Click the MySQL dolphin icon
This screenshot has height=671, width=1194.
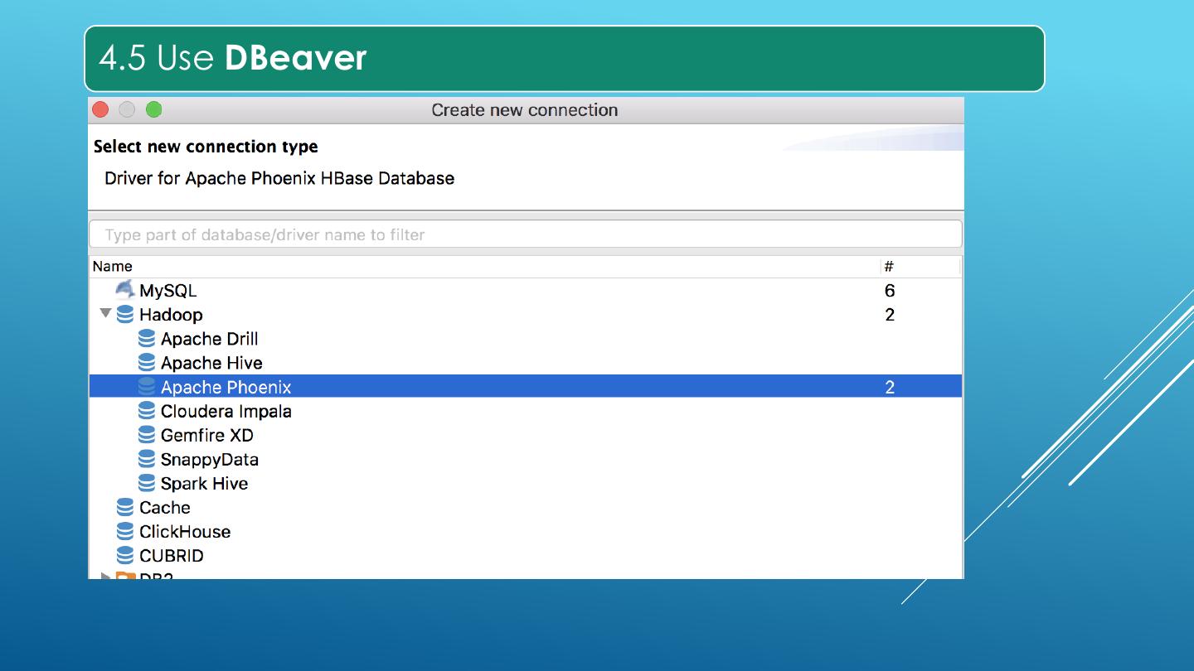coord(124,289)
